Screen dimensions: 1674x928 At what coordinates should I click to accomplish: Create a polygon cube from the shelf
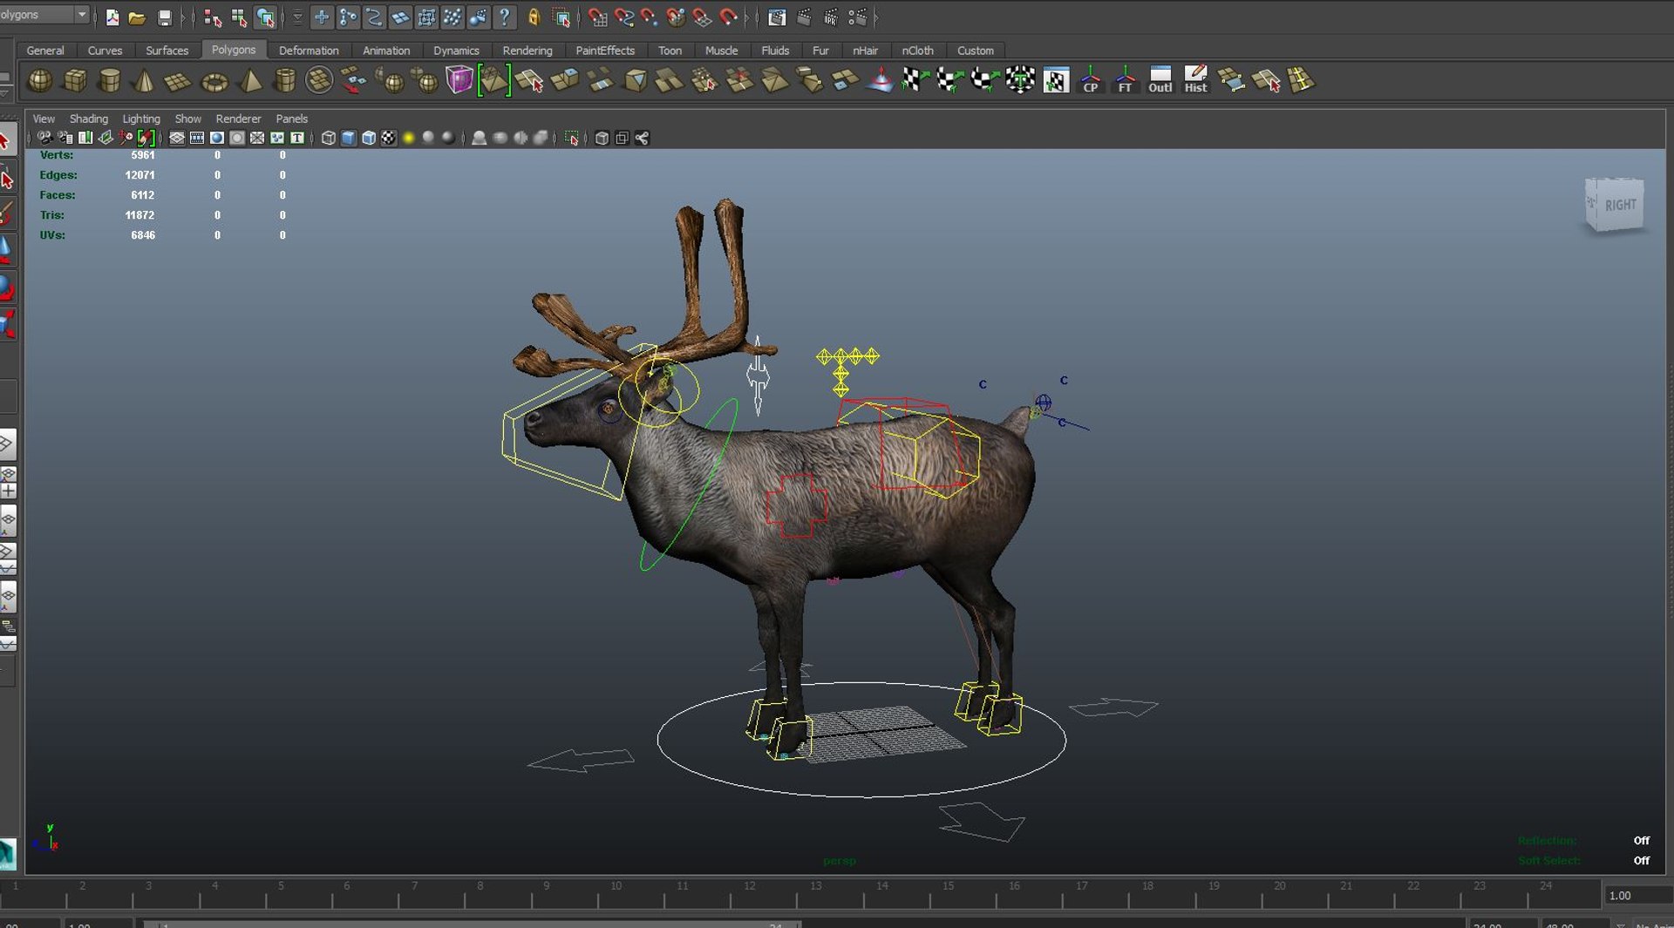pos(75,81)
